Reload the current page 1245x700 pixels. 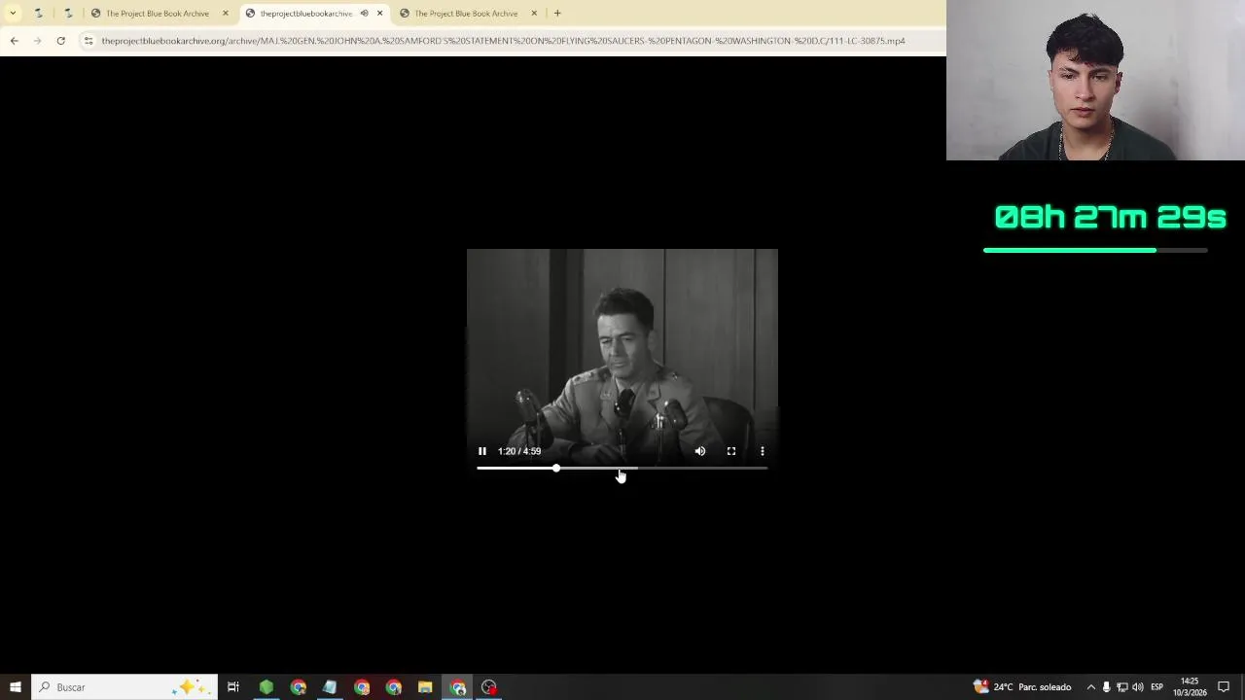click(x=60, y=41)
